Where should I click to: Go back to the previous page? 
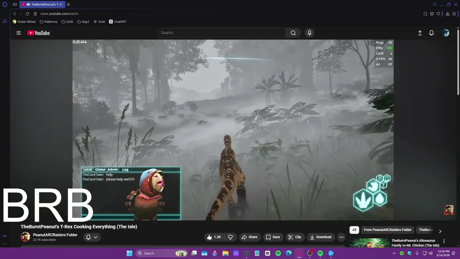click(15, 14)
